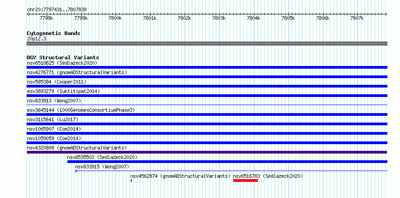
Task: Select the gray 20p12.3 cytogenetic band bar
Action: [207, 44]
